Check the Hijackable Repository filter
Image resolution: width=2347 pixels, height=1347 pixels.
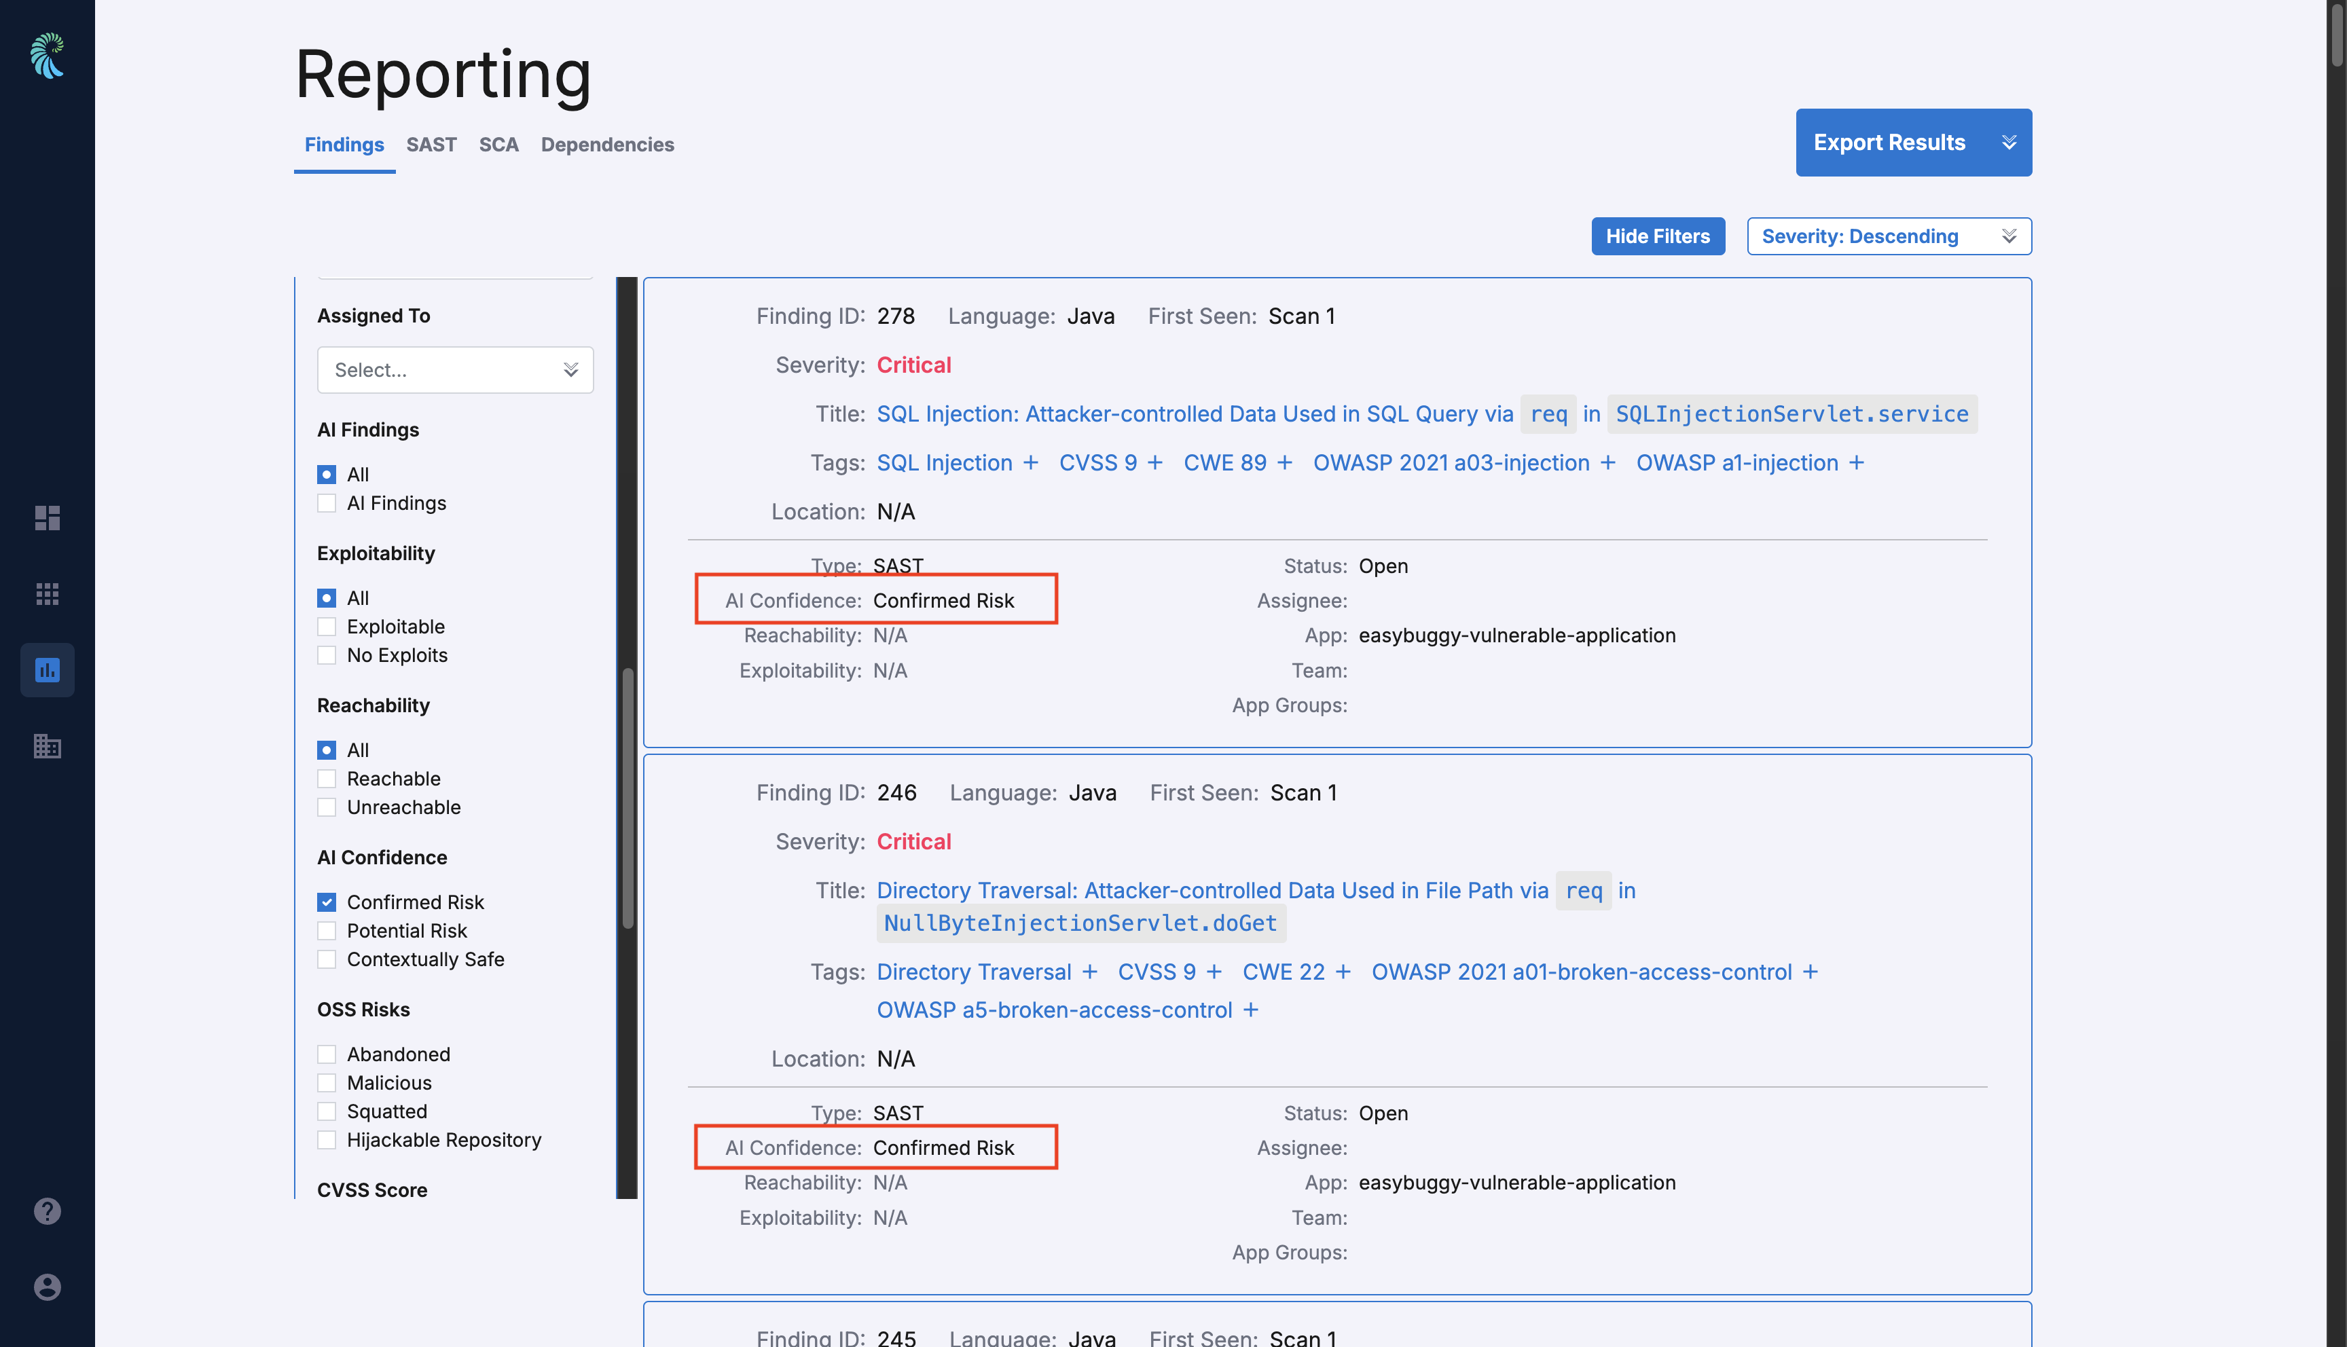point(327,1140)
